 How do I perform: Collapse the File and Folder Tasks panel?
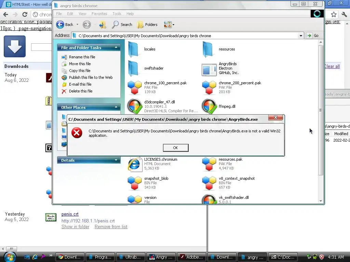pyautogui.click(x=116, y=47)
